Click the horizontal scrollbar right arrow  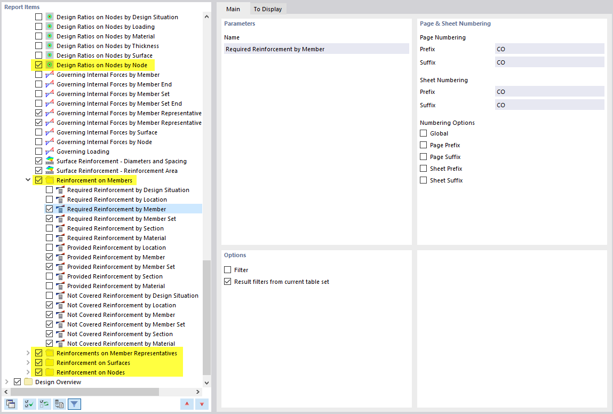coord(198,392)
